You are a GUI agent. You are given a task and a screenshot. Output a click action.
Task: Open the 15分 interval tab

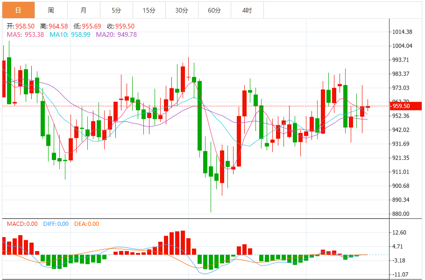[149, 10]
